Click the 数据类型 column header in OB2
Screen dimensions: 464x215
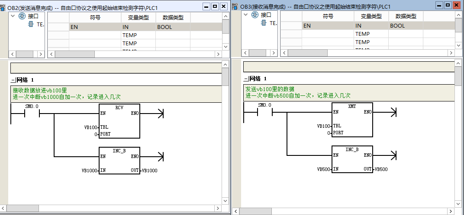coord(173,18)
